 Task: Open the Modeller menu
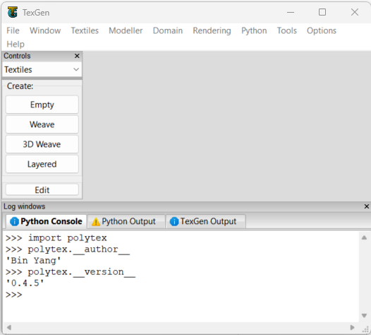click(126, 30)
